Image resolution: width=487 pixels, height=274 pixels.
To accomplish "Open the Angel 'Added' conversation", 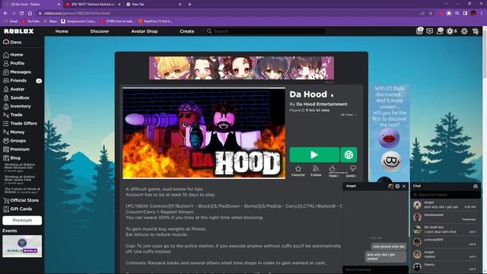I will pyautogui.click(x=445, y=254).
